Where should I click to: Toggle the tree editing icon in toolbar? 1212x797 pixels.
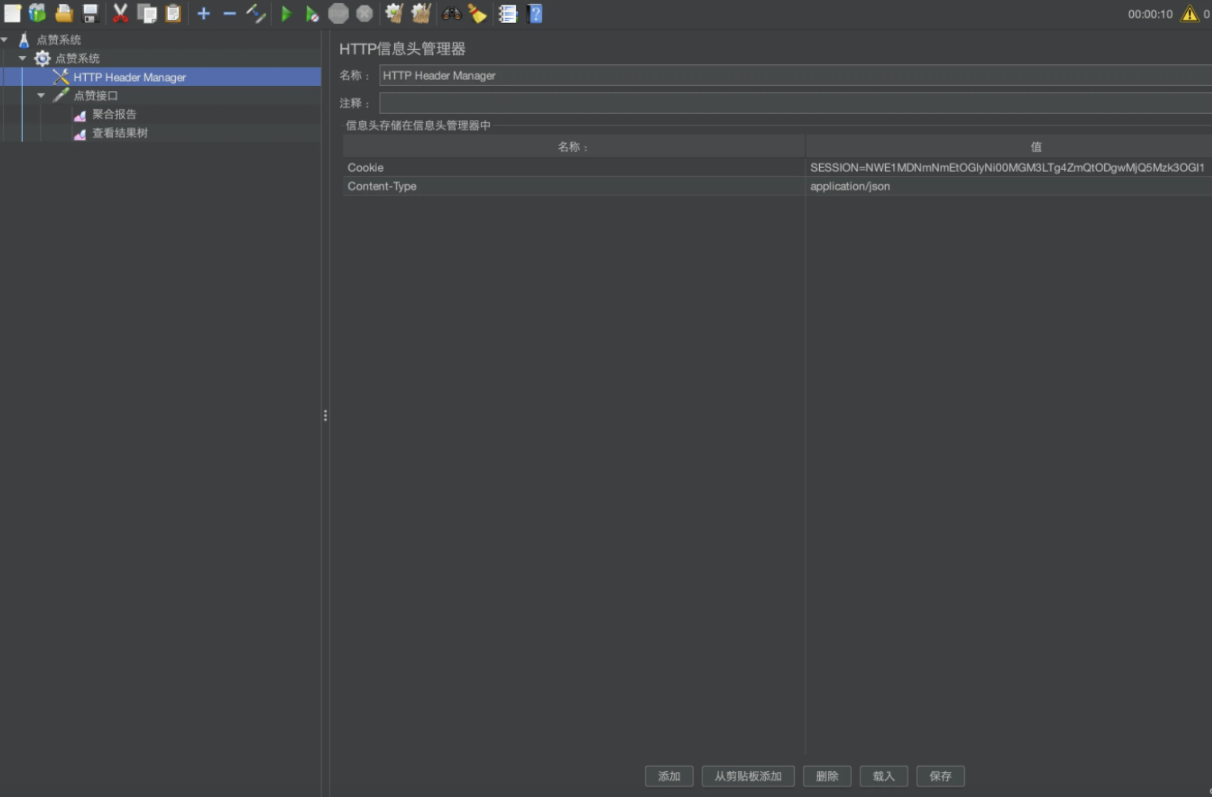coord(256,13)
